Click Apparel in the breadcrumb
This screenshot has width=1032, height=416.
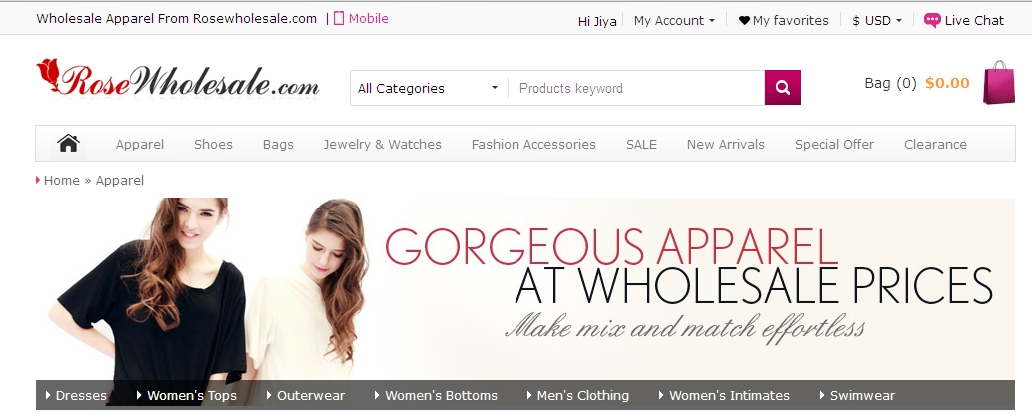coord(120,181)
